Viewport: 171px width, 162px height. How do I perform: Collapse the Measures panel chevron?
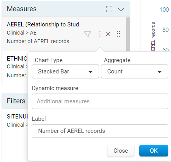[x=121, y=9]
